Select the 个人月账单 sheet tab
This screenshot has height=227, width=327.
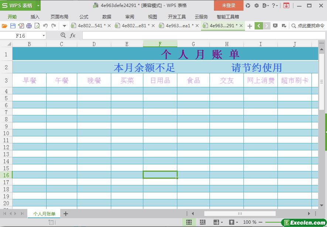click(44, 214)
